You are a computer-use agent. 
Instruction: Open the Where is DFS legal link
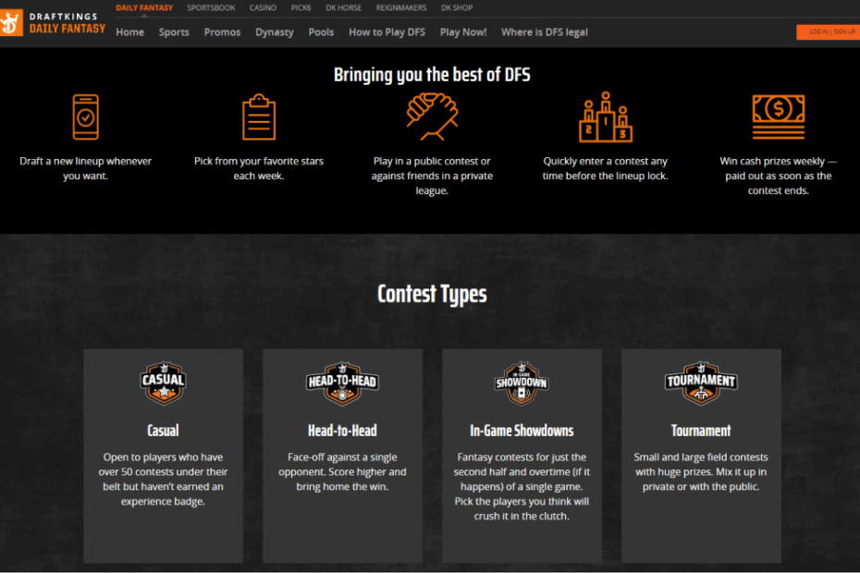click(x=544, y=32)
